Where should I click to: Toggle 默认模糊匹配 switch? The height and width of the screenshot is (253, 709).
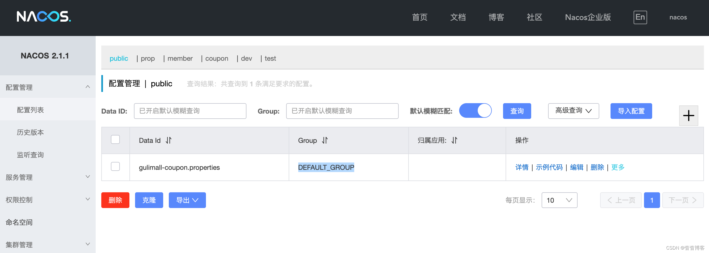pyautogui.click(x=475, y=111)
